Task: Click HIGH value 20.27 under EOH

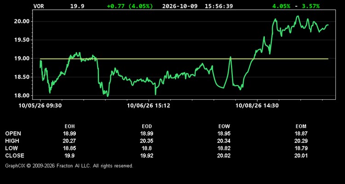Action: tap(70, 141)
